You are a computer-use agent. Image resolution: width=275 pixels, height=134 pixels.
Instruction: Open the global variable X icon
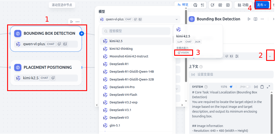tap(228, 5)
